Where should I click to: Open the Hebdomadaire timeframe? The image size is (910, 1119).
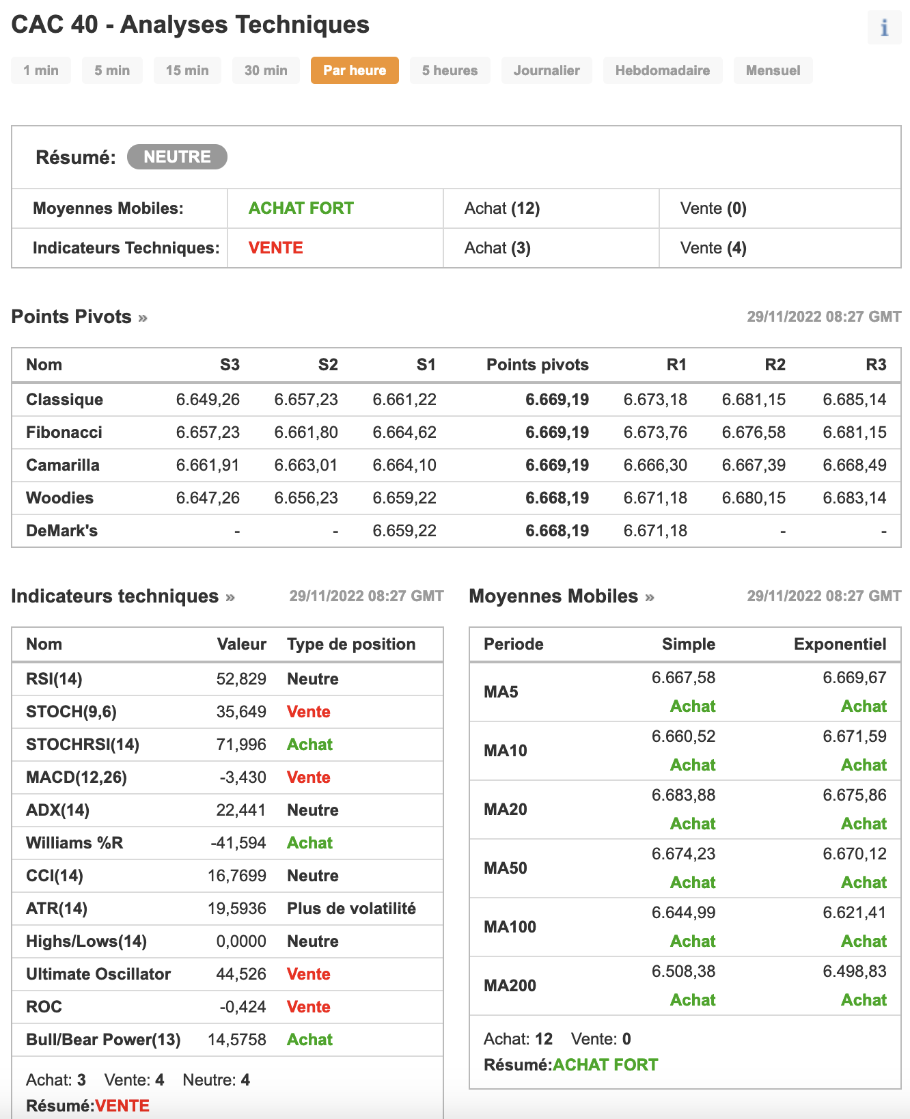coord(663,70)
